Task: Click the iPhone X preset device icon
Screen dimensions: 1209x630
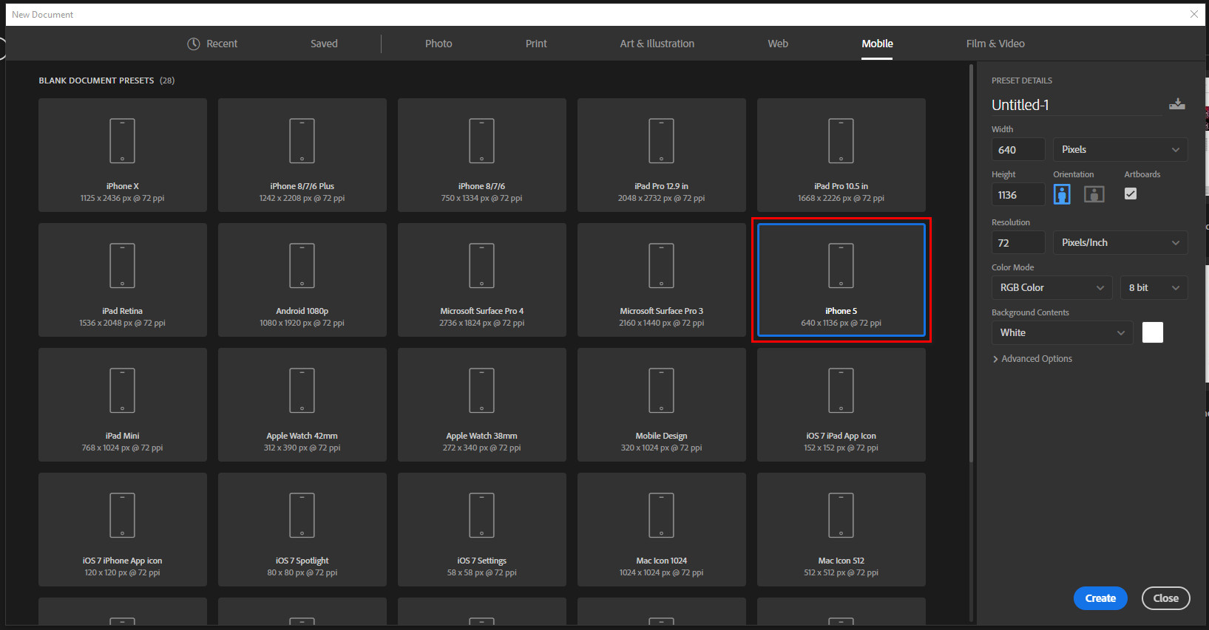Action: (122, 140)
